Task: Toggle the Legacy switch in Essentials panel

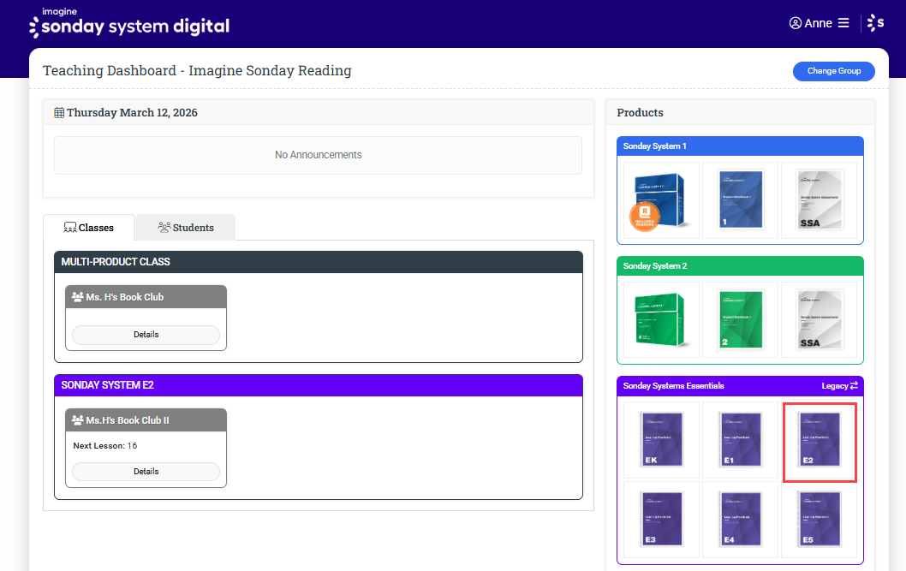Action: pyautogui.click(x=840, y=386)
